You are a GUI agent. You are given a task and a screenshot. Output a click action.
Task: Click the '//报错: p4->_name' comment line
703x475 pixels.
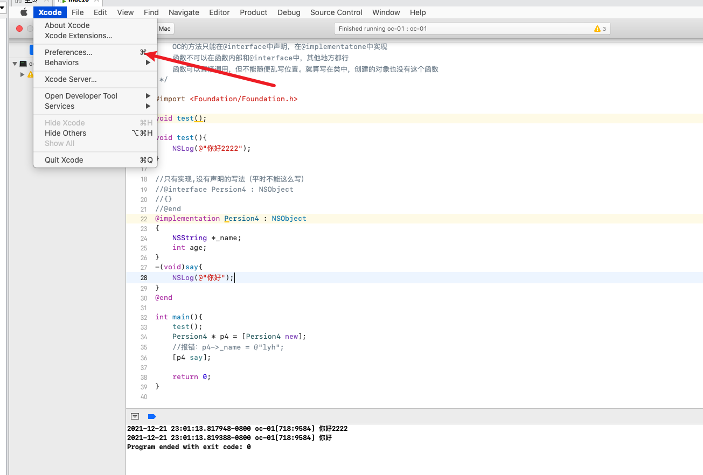tap(228, 347)
